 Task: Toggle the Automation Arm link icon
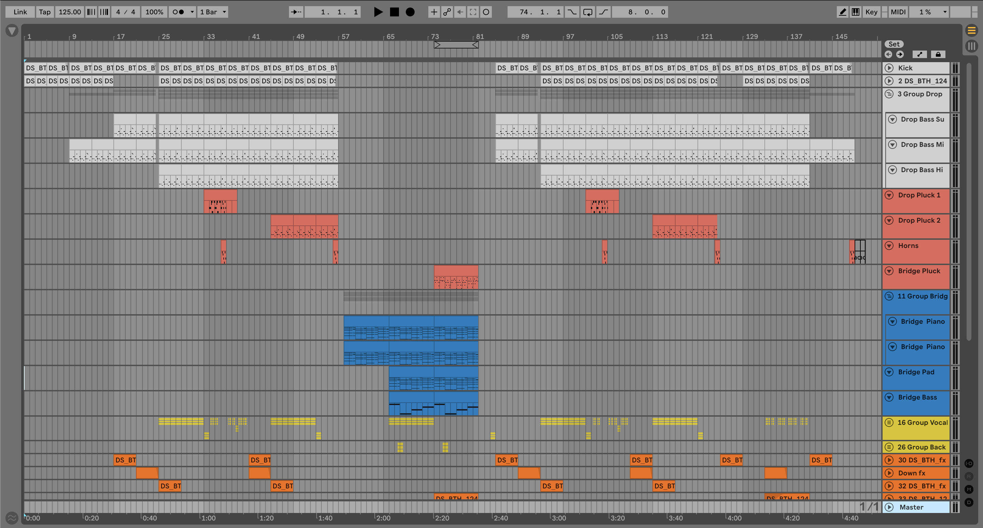[x=447, y=12]
